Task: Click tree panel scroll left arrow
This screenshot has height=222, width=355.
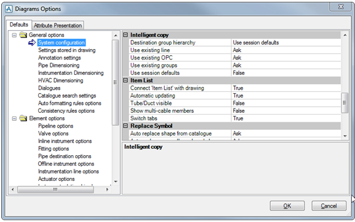Action: 13,189
